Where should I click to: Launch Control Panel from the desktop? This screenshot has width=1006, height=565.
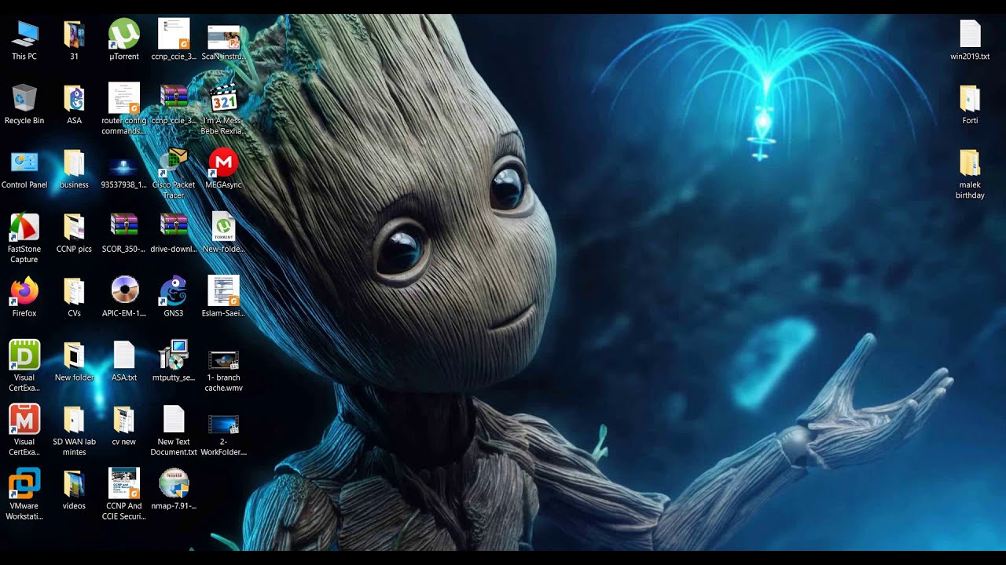[24, 163]
